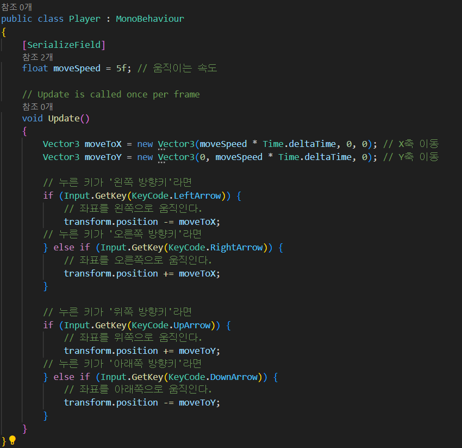The image size is (462, 448).
Task: Click Time.deltaTime on the moveToX line
Action: 299,144
